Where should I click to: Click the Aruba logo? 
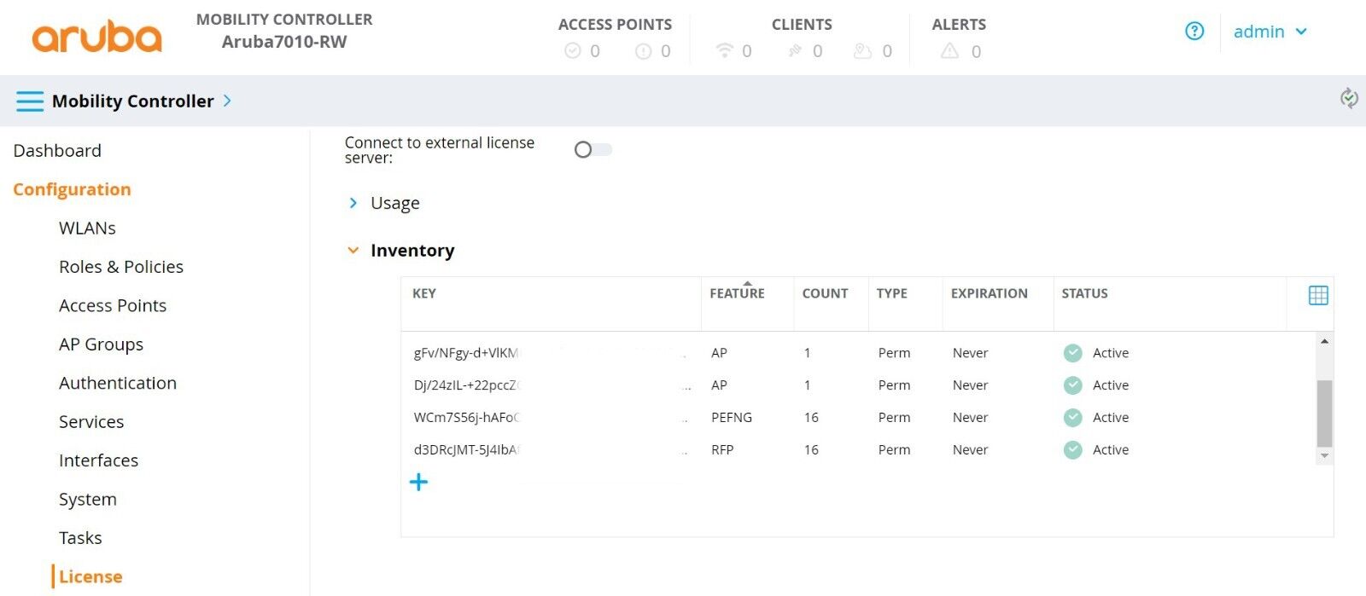(96, 37)
